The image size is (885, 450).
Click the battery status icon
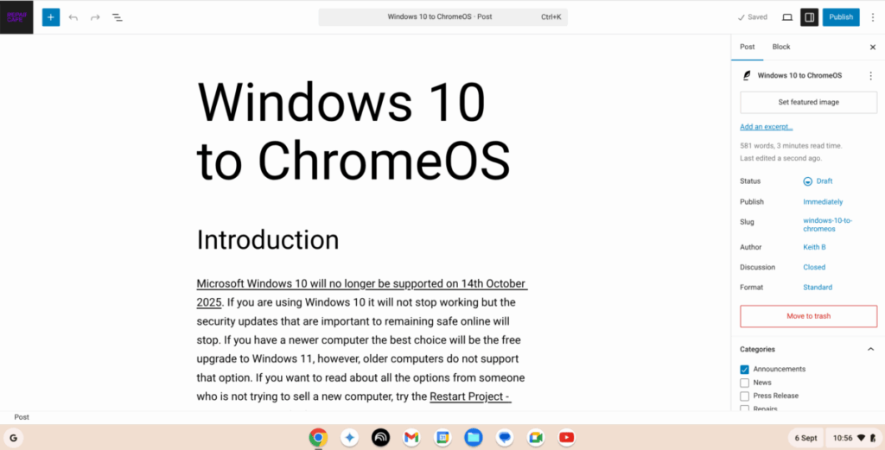[873, 438]
